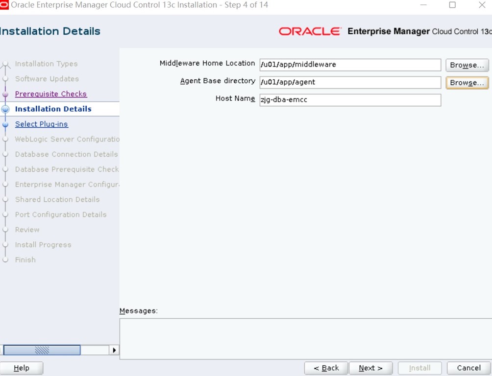Click the Review step

coord(27,229)
